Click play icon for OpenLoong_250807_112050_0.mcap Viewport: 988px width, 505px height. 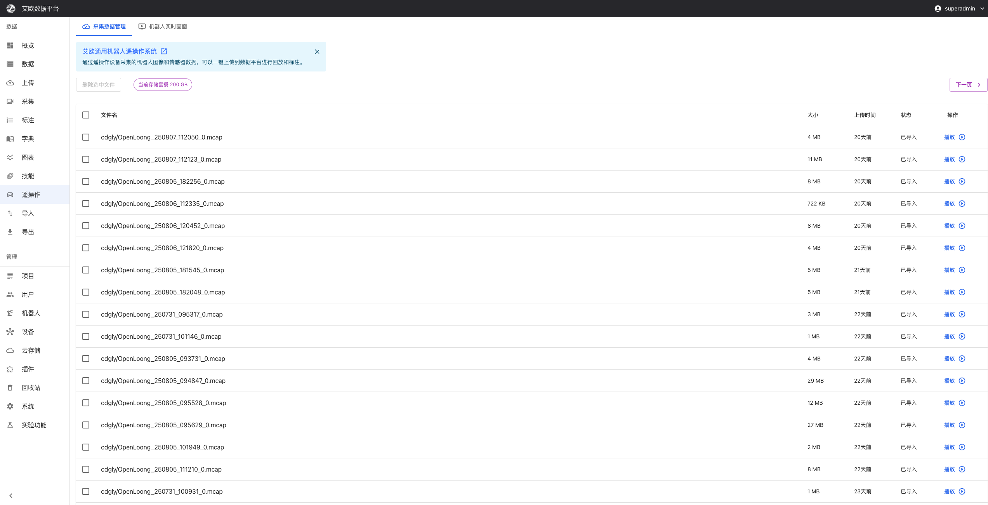tap(962, 137)
